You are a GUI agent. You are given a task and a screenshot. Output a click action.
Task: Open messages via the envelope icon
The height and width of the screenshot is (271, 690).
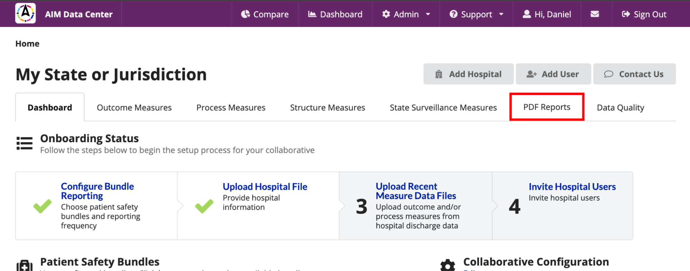click(x=595, y=14)
